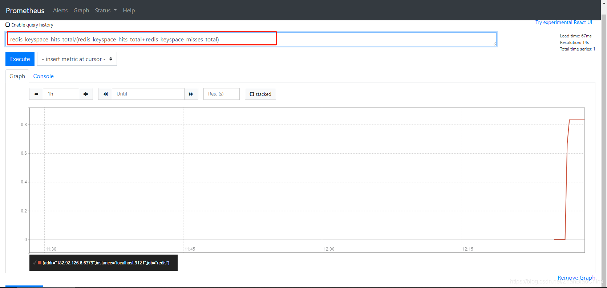Viewport: 607px width, 288px height.
Task: Expand the Status menu in navbar
Action: coord(106,11)
